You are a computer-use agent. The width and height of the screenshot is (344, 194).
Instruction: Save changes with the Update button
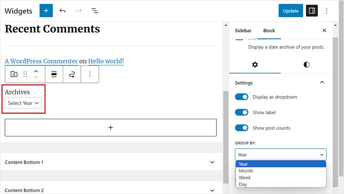[x=291, y=11]
